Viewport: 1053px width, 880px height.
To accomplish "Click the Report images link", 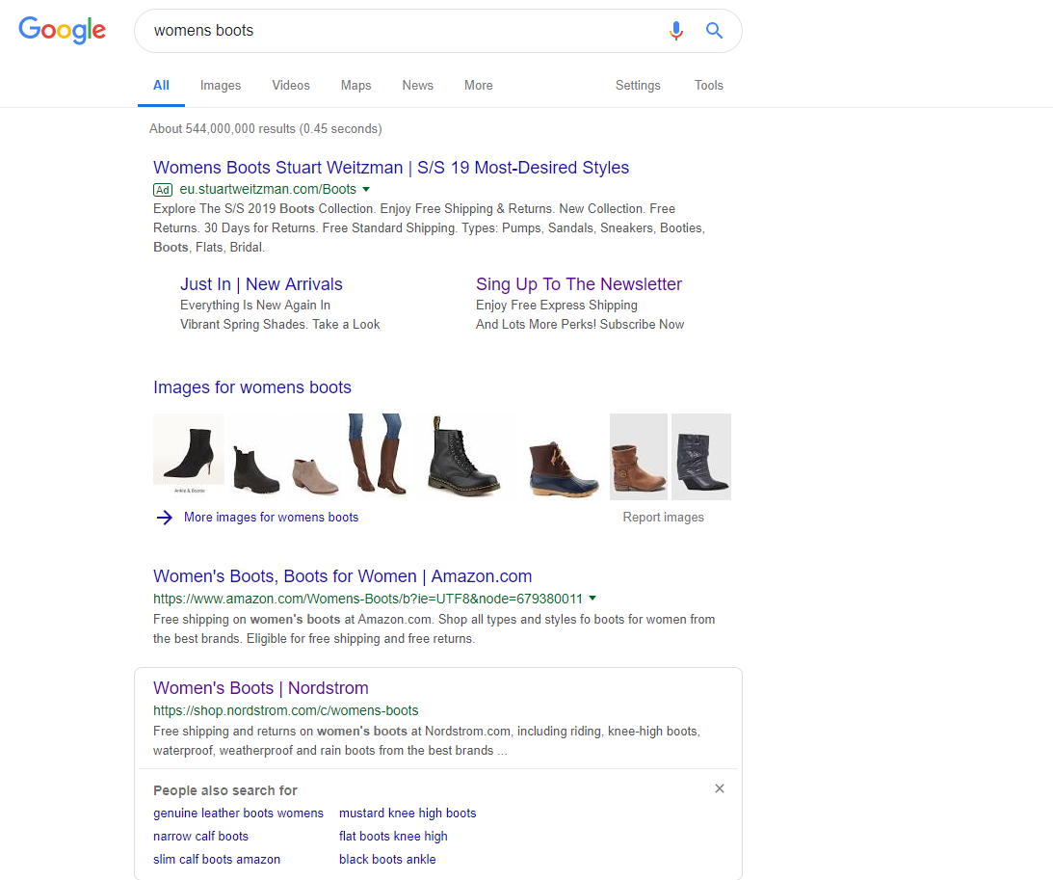I will [x=664, y=518].
